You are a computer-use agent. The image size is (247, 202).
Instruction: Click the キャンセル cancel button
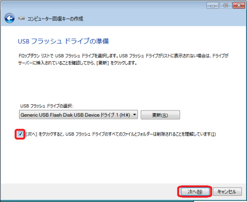pos(227,191)
